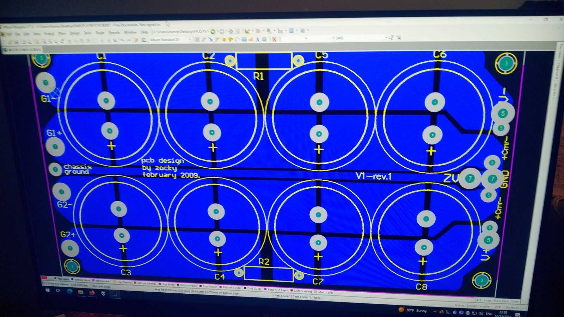Open the Route menu
The width and height of the screenshot is (564, 317).
click(x=100, y=33)
